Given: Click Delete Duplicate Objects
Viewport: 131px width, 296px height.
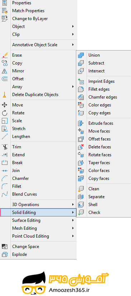Looking at the screenshot, I should point(35,95).
